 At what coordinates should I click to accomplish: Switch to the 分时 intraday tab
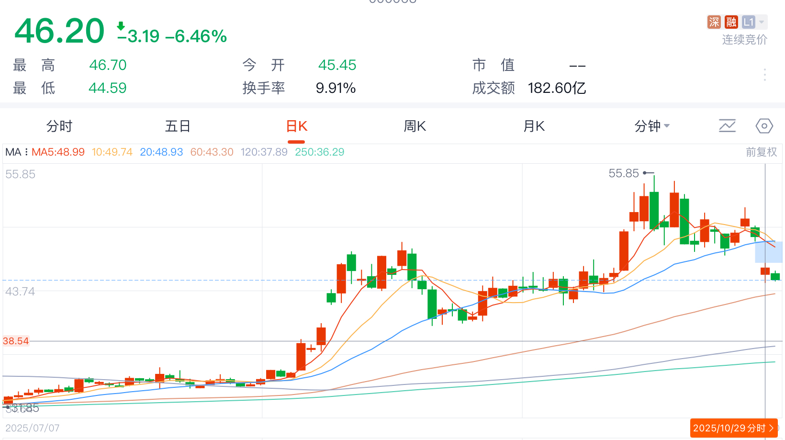coord(59,126)
